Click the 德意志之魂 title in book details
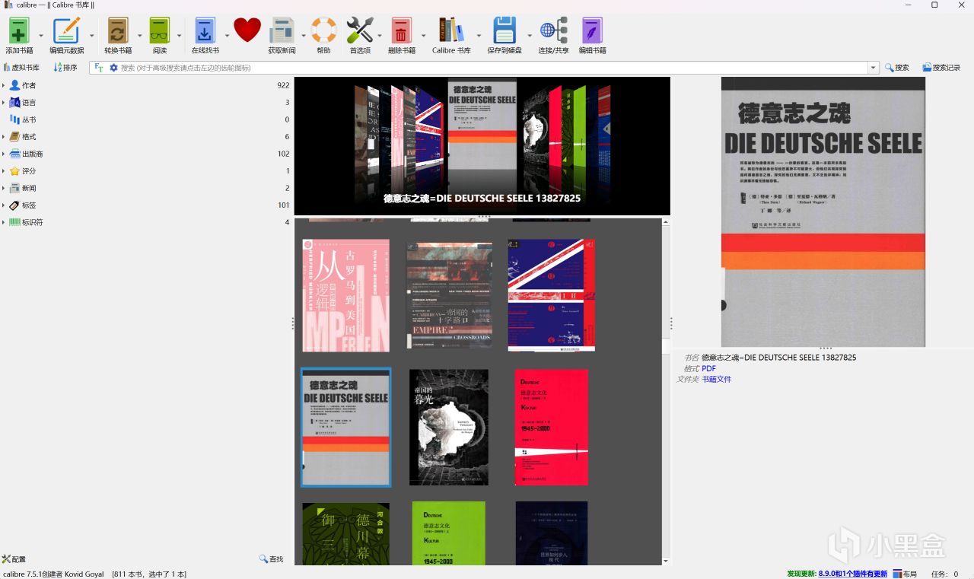974x579 pixels. [x=778, y=358]
